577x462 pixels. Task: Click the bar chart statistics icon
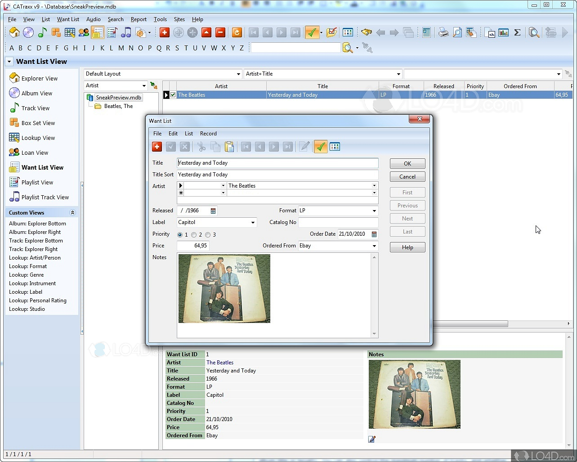(504, 32)
